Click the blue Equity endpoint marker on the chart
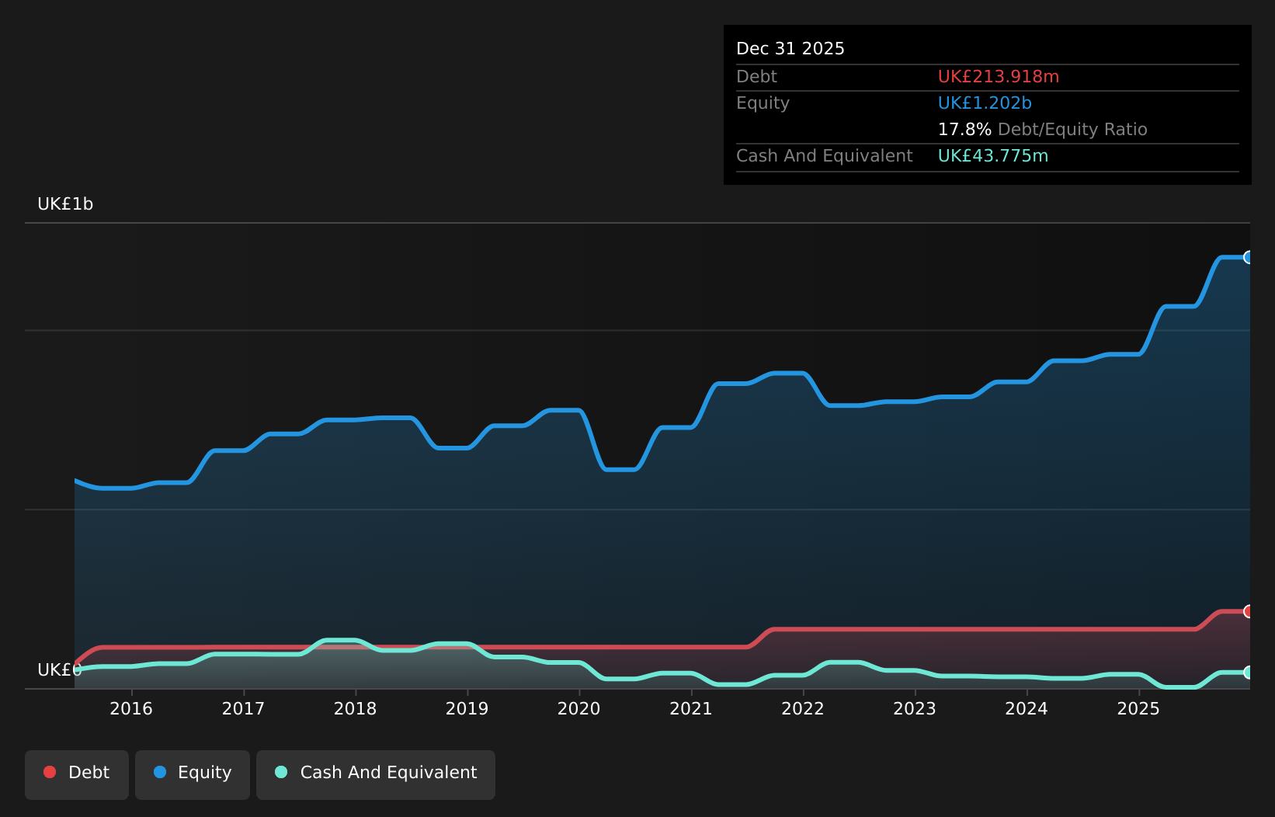 1248,257
